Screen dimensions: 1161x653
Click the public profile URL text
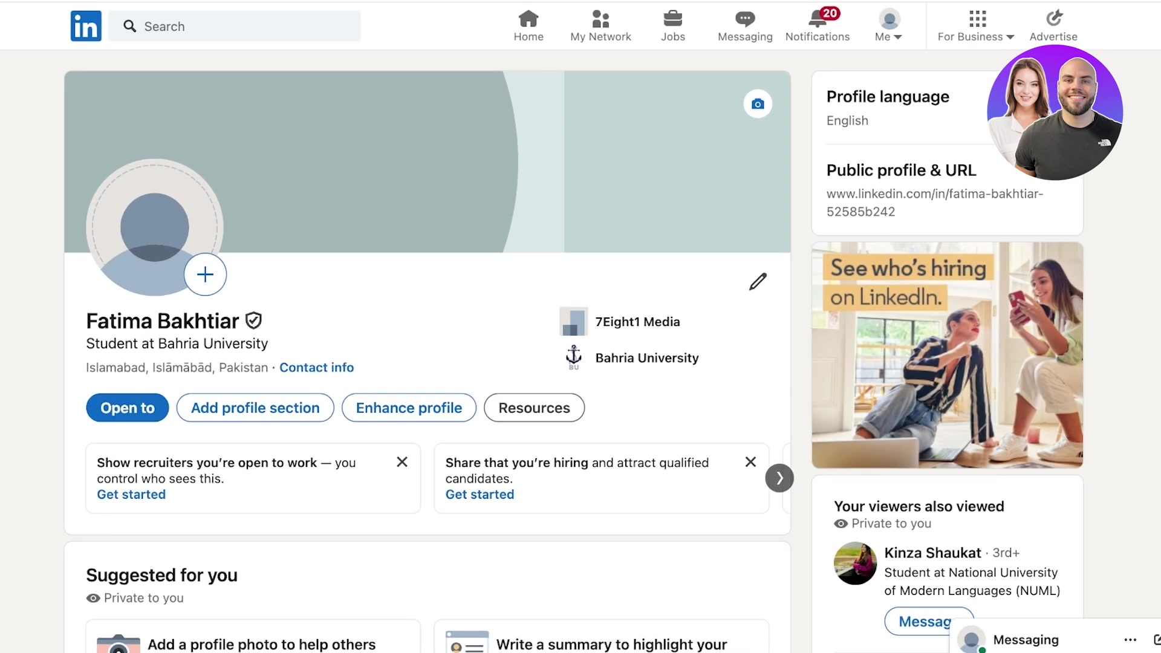coord(935,203)
